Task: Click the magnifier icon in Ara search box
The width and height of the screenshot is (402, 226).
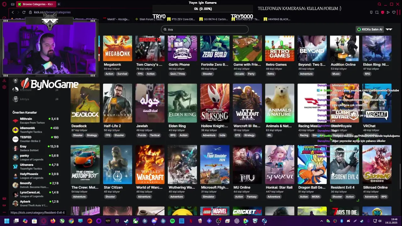Action: [x=165, y=30]
